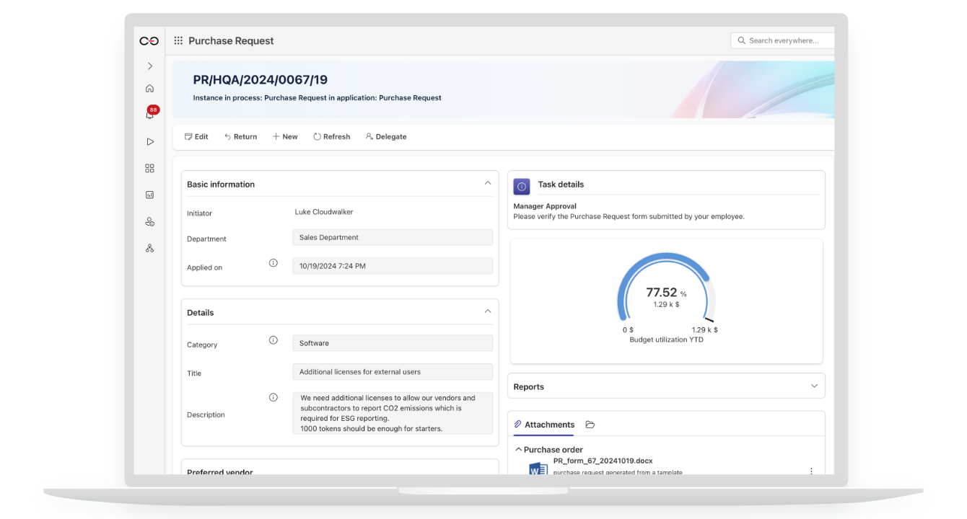Click the Edit button in toolbar

(x=196, y=137)
